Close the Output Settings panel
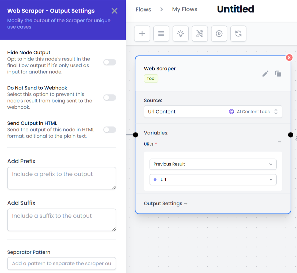Screen dimensions: 297x273 (x=115, y=11)
